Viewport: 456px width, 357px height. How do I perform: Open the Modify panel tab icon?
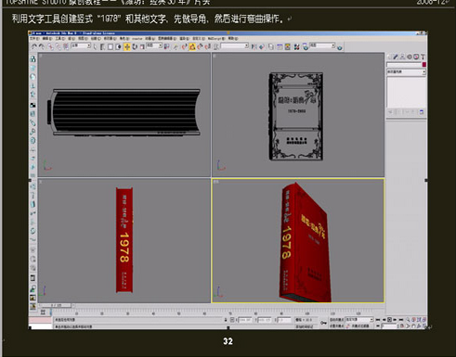[x=396, y=57]
